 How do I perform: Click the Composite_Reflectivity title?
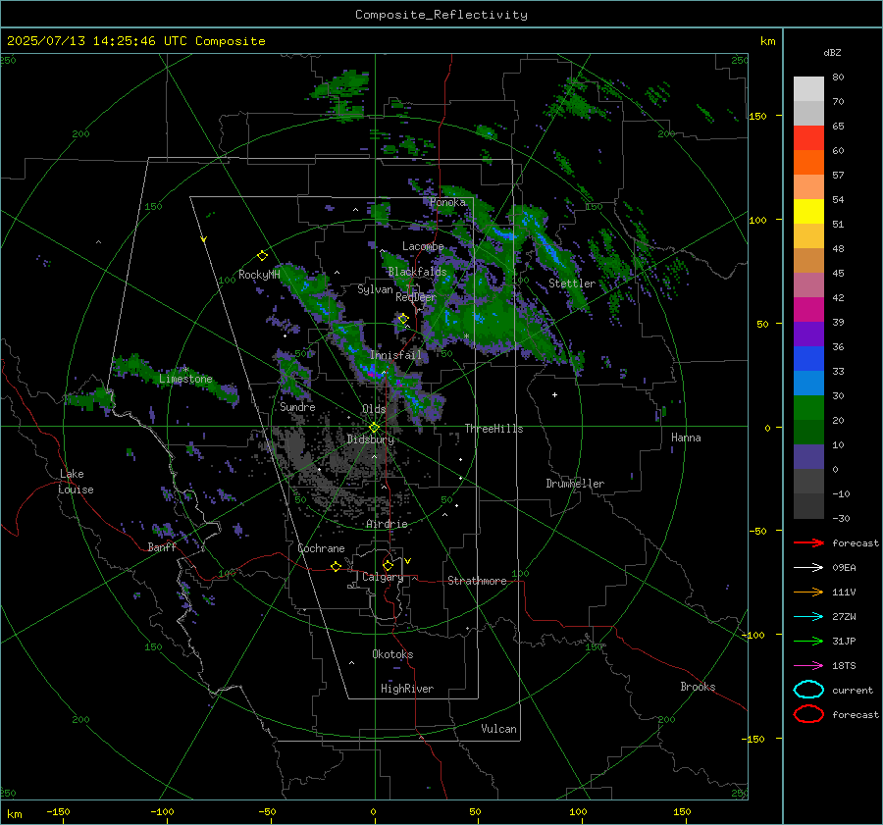(441, 15)
